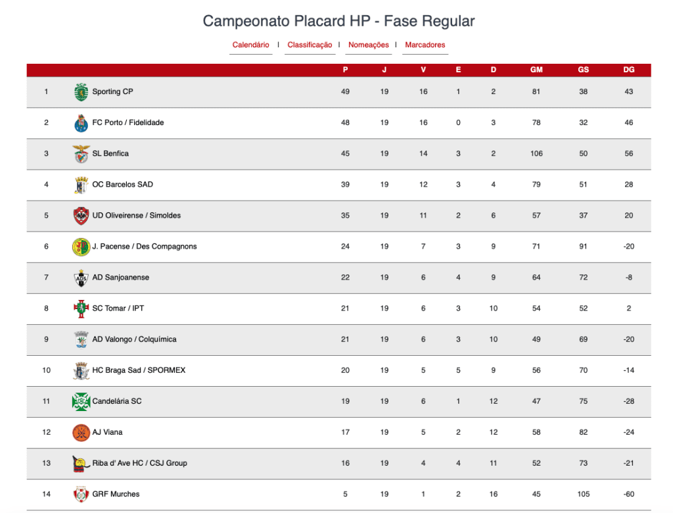Click the FC Porto club crest
The image size is (673, 513).
(81, 123)
